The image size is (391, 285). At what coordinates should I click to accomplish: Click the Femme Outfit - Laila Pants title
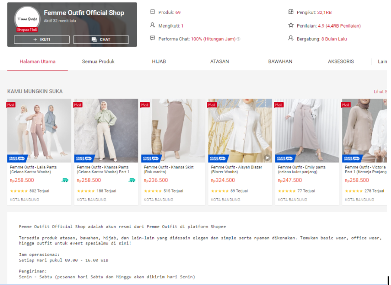(x=33, y=169)
